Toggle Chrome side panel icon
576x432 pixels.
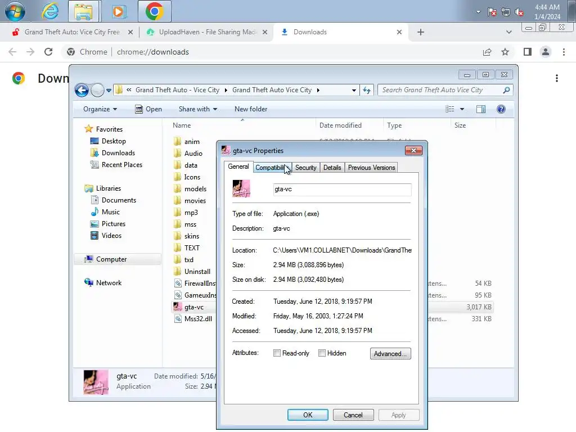coord(528,52)
